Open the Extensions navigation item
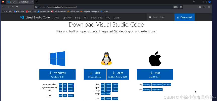The height and width of the screenshot is (101, 217). (96, 17)
